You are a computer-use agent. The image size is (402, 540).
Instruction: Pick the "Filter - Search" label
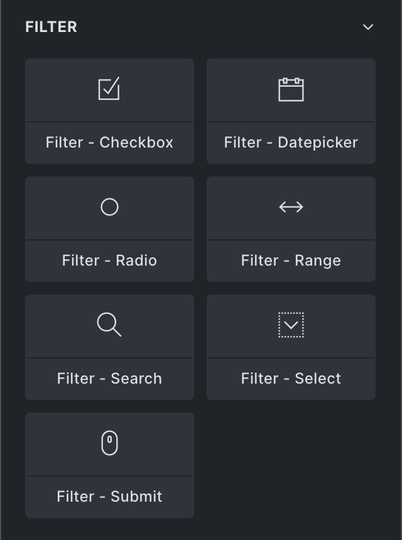point(109,379)
